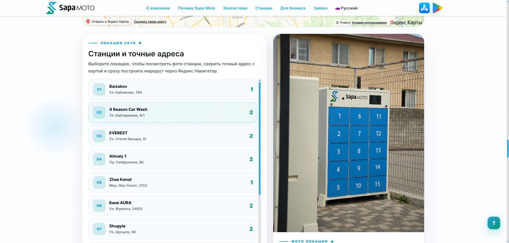Select the 4 Season Car Wash name
Viewport: 509px width, 243px height.
point(128,109)
